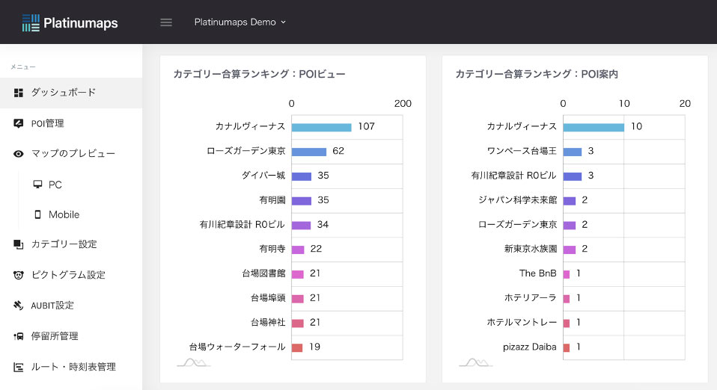
Task: Click the Platinumaps logo icon
Action: pyautogui.click(x=31, y=22)
